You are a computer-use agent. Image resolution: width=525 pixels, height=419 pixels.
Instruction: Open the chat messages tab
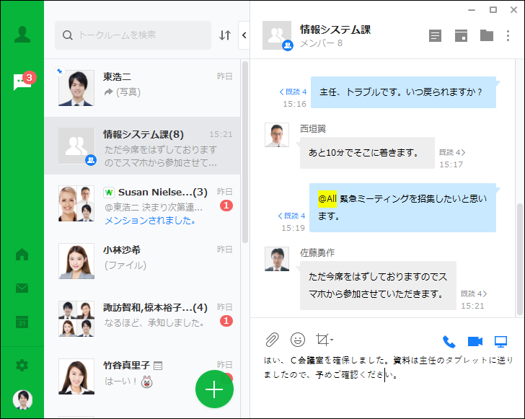(22, 82)
